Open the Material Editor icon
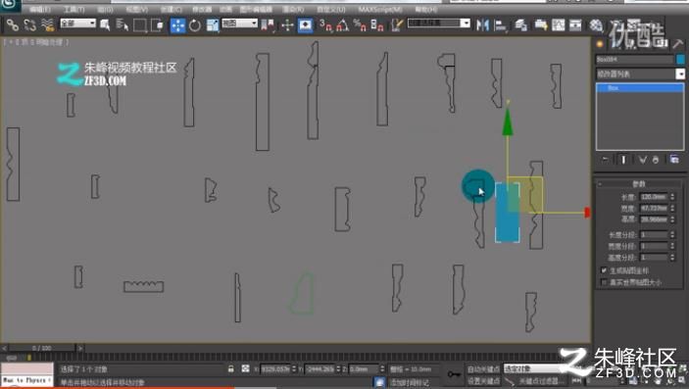The height and width of the screenshot is (389, 689). coord(596,25)
